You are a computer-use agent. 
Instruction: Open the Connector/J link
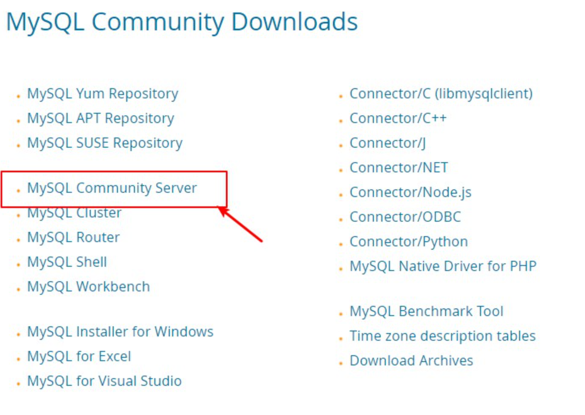click(x=388, y=143)
